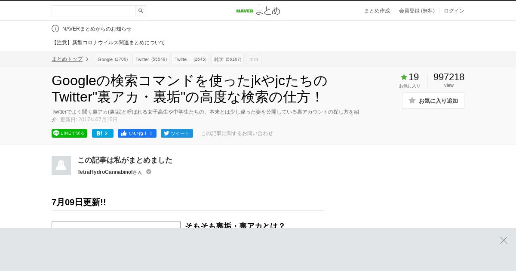516x271 pixels.
Task: Go to まとめトップ breadcrumb
Action: (x=67, y=59)
